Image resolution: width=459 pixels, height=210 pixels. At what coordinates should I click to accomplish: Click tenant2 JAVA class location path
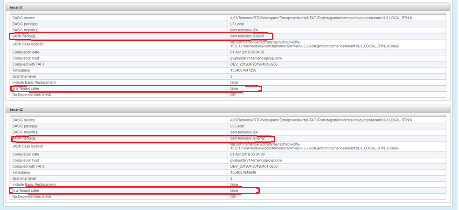point(317,146)
